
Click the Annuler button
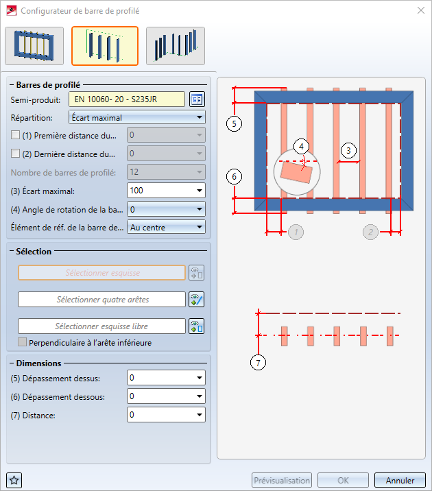coord(400,480)
